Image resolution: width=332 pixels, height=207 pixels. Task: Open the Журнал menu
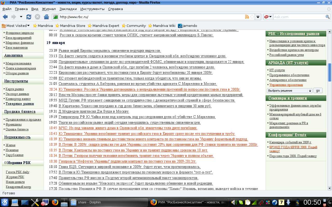coord(49,9)
